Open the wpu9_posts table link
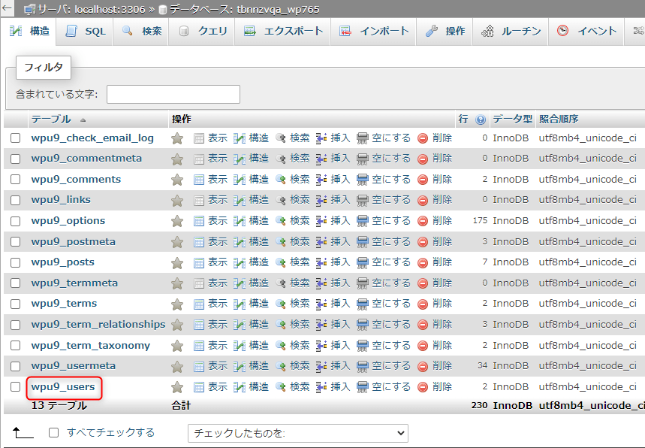645x448 pixels. pos(63,262)
